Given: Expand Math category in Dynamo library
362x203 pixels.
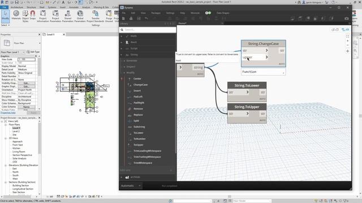Looking at the screenshot, I should (122, 36).
